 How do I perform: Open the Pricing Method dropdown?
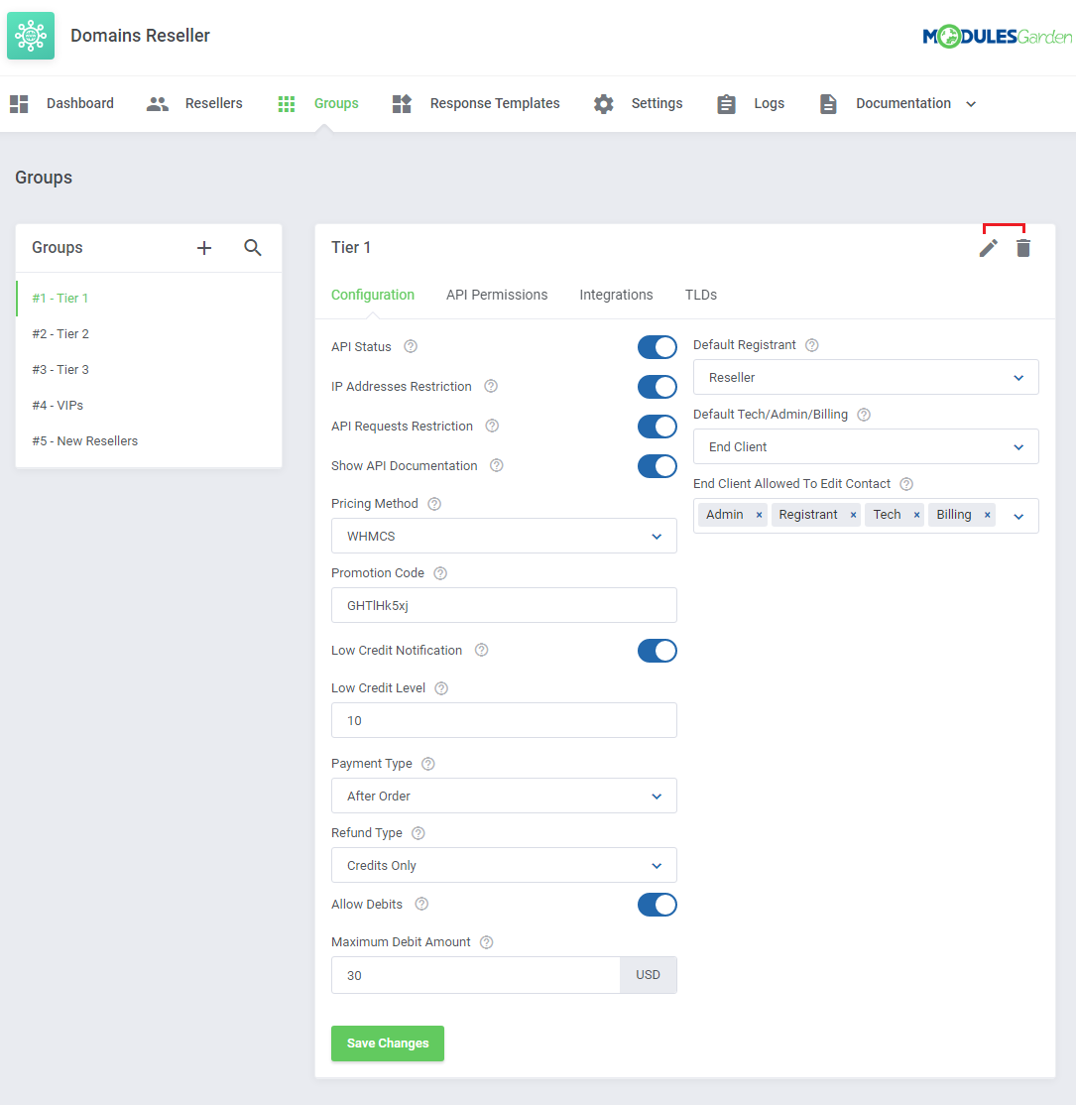(x=504, y=536)
